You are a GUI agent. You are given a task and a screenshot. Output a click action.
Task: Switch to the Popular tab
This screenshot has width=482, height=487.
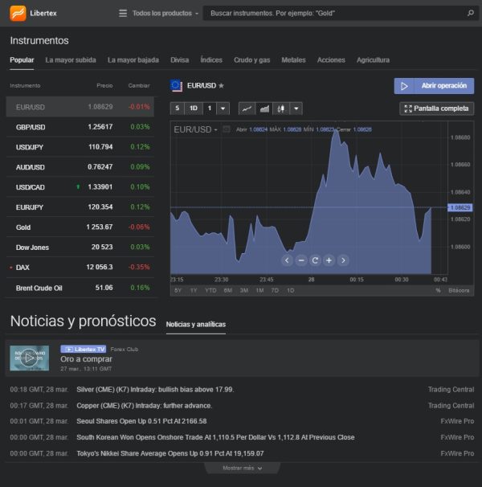[x=22, y=60]
